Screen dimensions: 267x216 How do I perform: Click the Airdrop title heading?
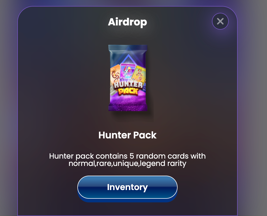click(x=127, y=22)
